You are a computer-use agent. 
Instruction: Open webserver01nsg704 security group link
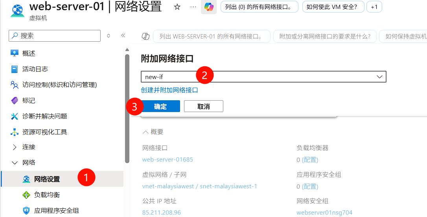click(x=324, y=212)
